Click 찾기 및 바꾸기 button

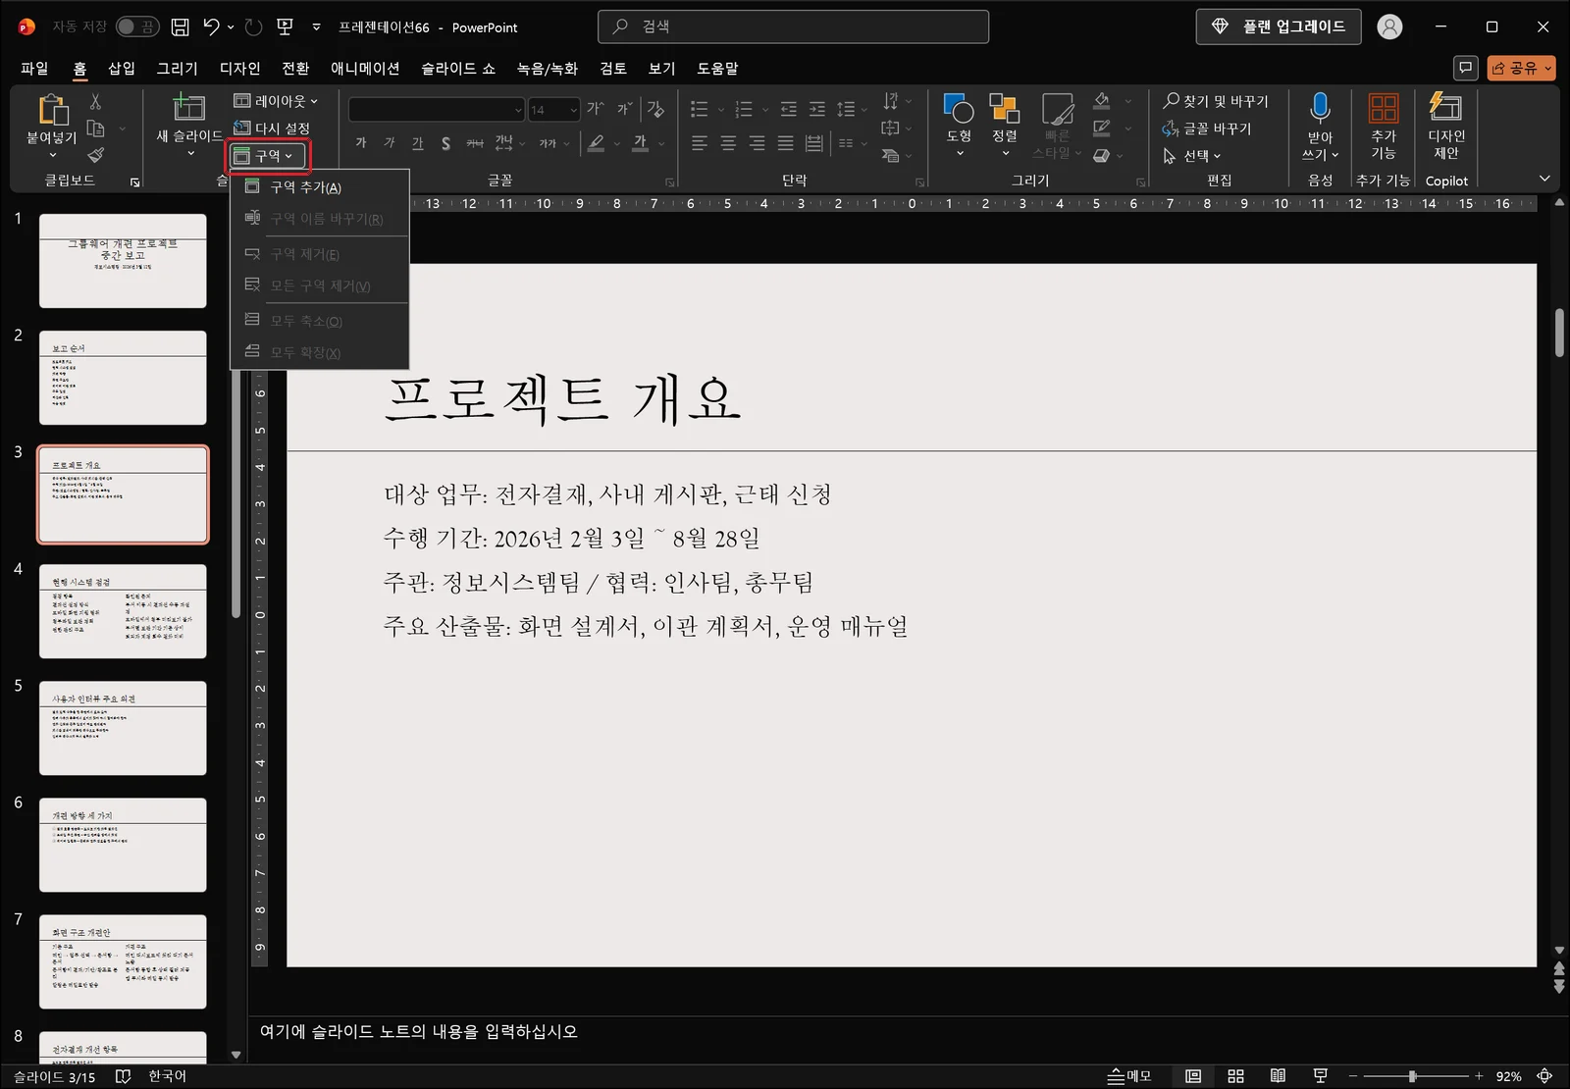pyautogui.click(x=1216, y=101)
